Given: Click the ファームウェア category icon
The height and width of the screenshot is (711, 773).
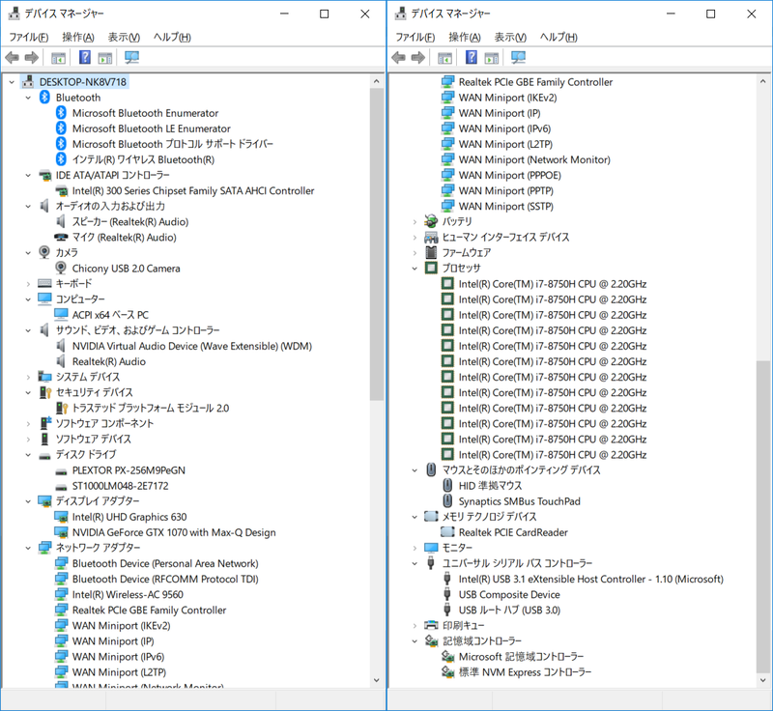Looking at the screenshot, I should coord(431,252).
